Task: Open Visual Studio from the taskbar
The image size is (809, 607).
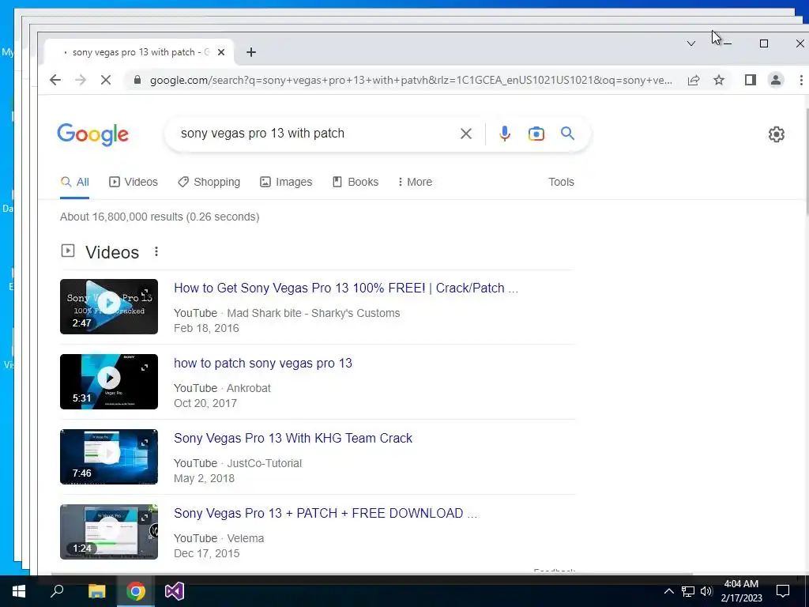Action: (175, 591)
